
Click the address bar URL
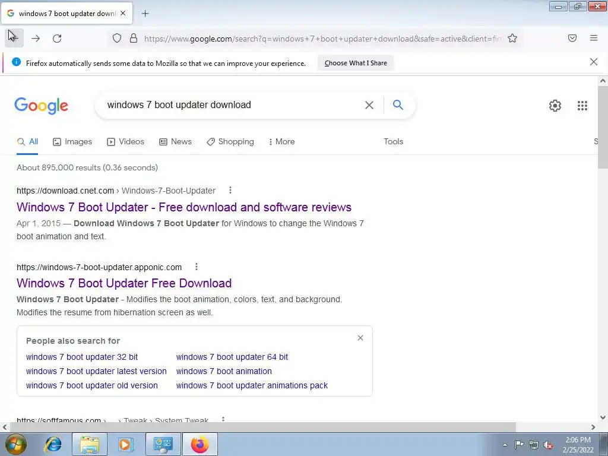click(323, 39)
